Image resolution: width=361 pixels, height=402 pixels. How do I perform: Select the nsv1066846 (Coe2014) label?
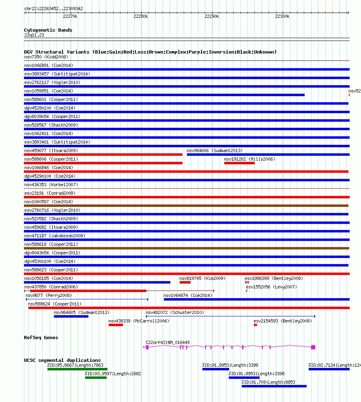[x=49, y=168]
